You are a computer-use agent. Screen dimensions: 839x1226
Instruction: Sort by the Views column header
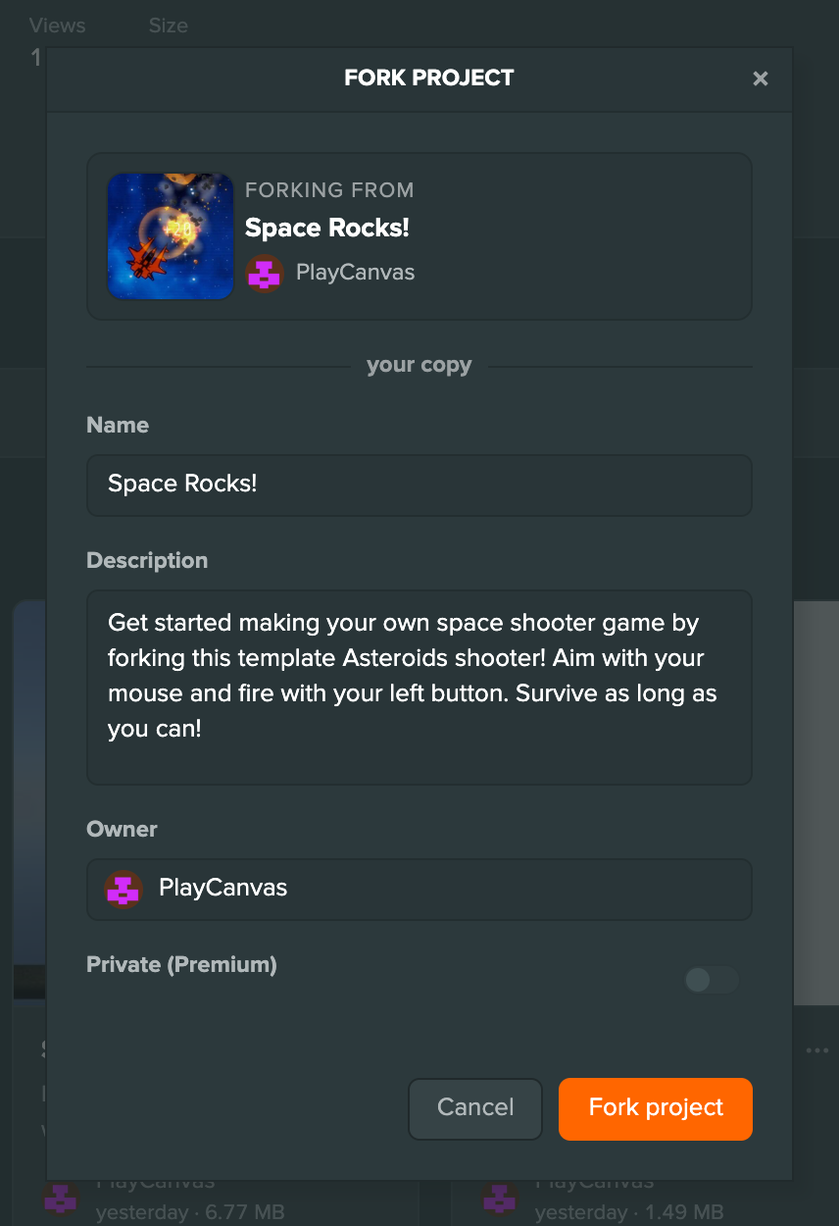(x=57, y=26)
